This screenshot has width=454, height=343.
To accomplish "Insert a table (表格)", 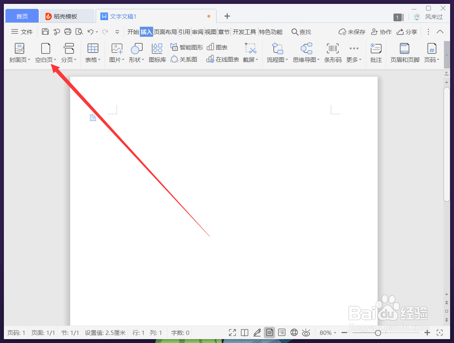I will pos(93,53).
